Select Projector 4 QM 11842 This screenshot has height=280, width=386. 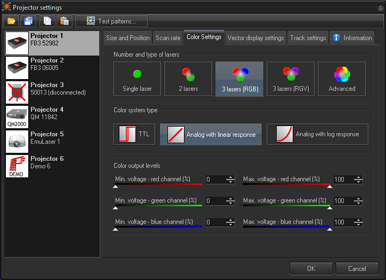click(x=52, y=117)
